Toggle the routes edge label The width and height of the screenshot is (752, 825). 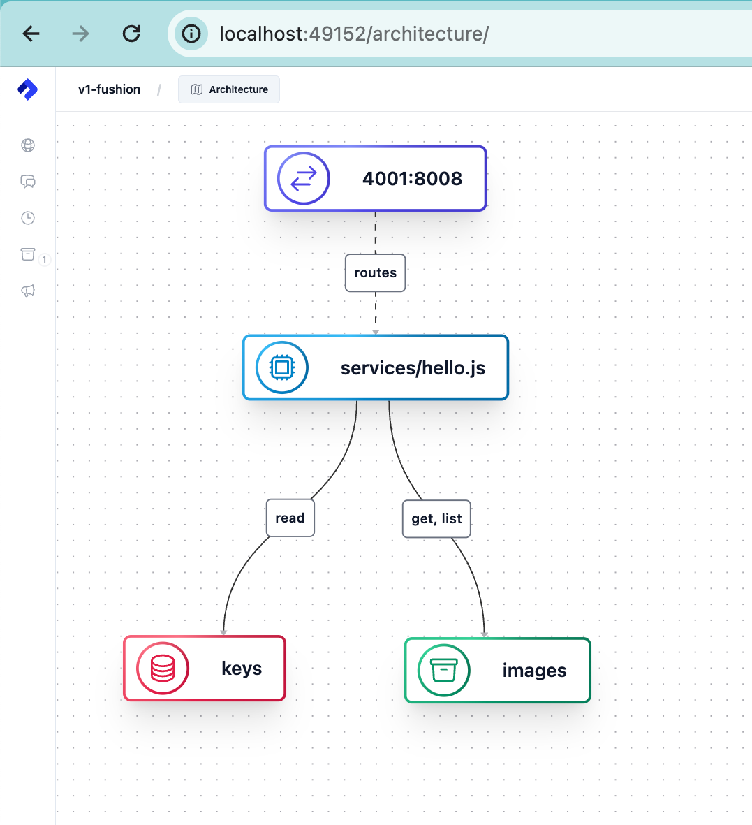[375, 272]
